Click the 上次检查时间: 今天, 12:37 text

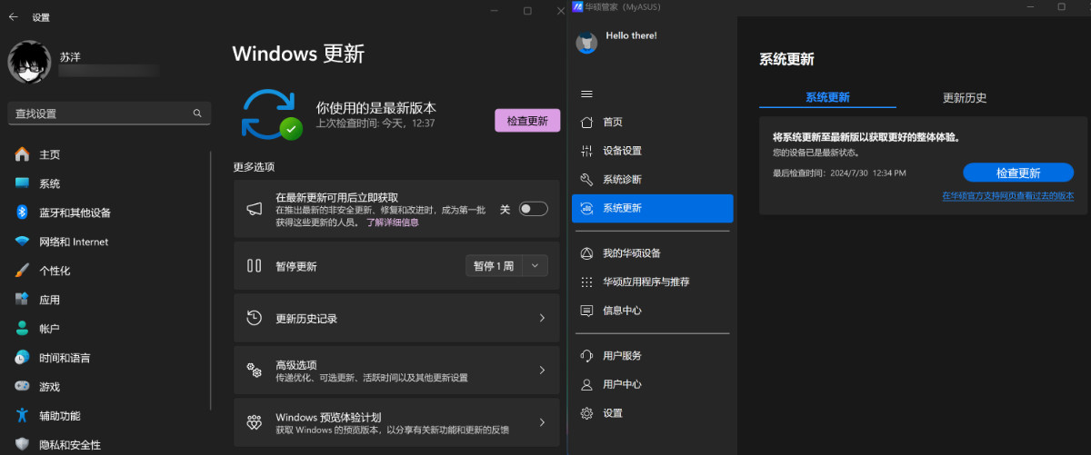375,123
